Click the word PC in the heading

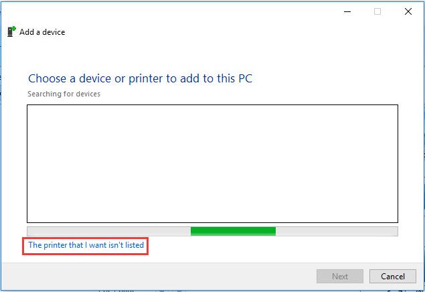(x=246, y=78)
